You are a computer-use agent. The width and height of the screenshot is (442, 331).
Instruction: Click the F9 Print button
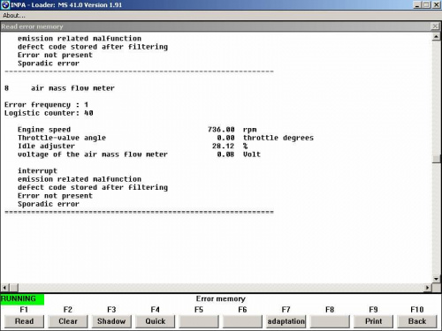tap(373, 321)
